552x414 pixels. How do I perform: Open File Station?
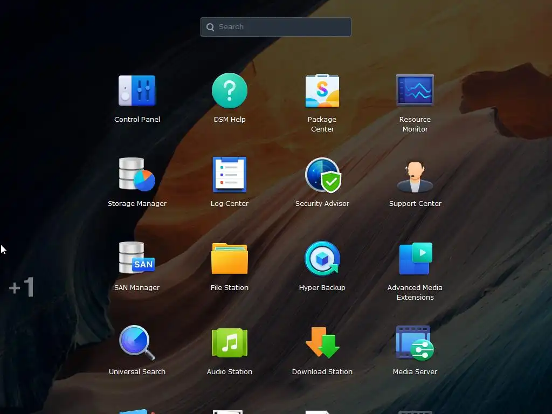pos(230,259)
